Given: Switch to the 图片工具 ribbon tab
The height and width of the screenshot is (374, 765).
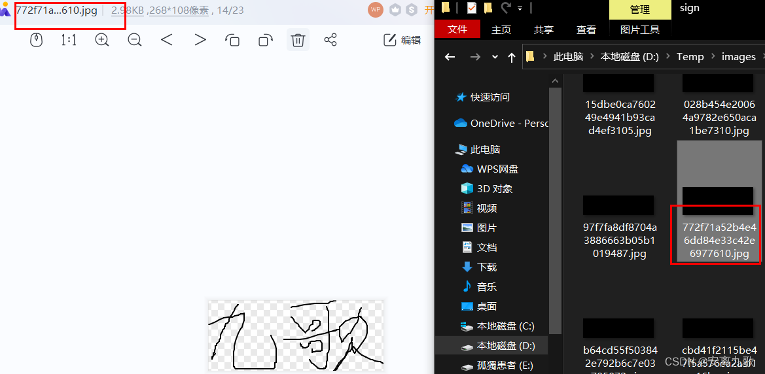Looking at the screenshot, I should coord(640,29).
